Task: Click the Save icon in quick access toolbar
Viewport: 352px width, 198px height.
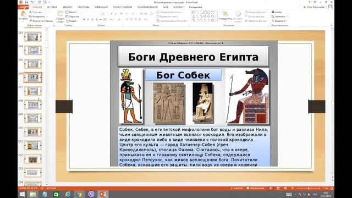Action: click(x=26, y=2)
